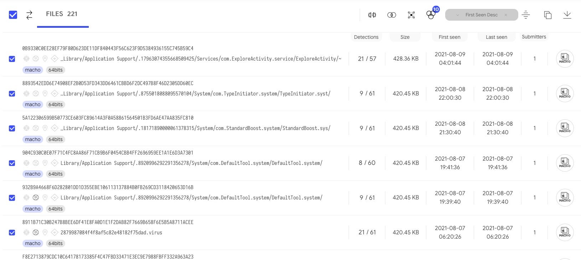Click the filter lines icon in toolbar
This screenshot has height=260, width=581.
[526, 15]
